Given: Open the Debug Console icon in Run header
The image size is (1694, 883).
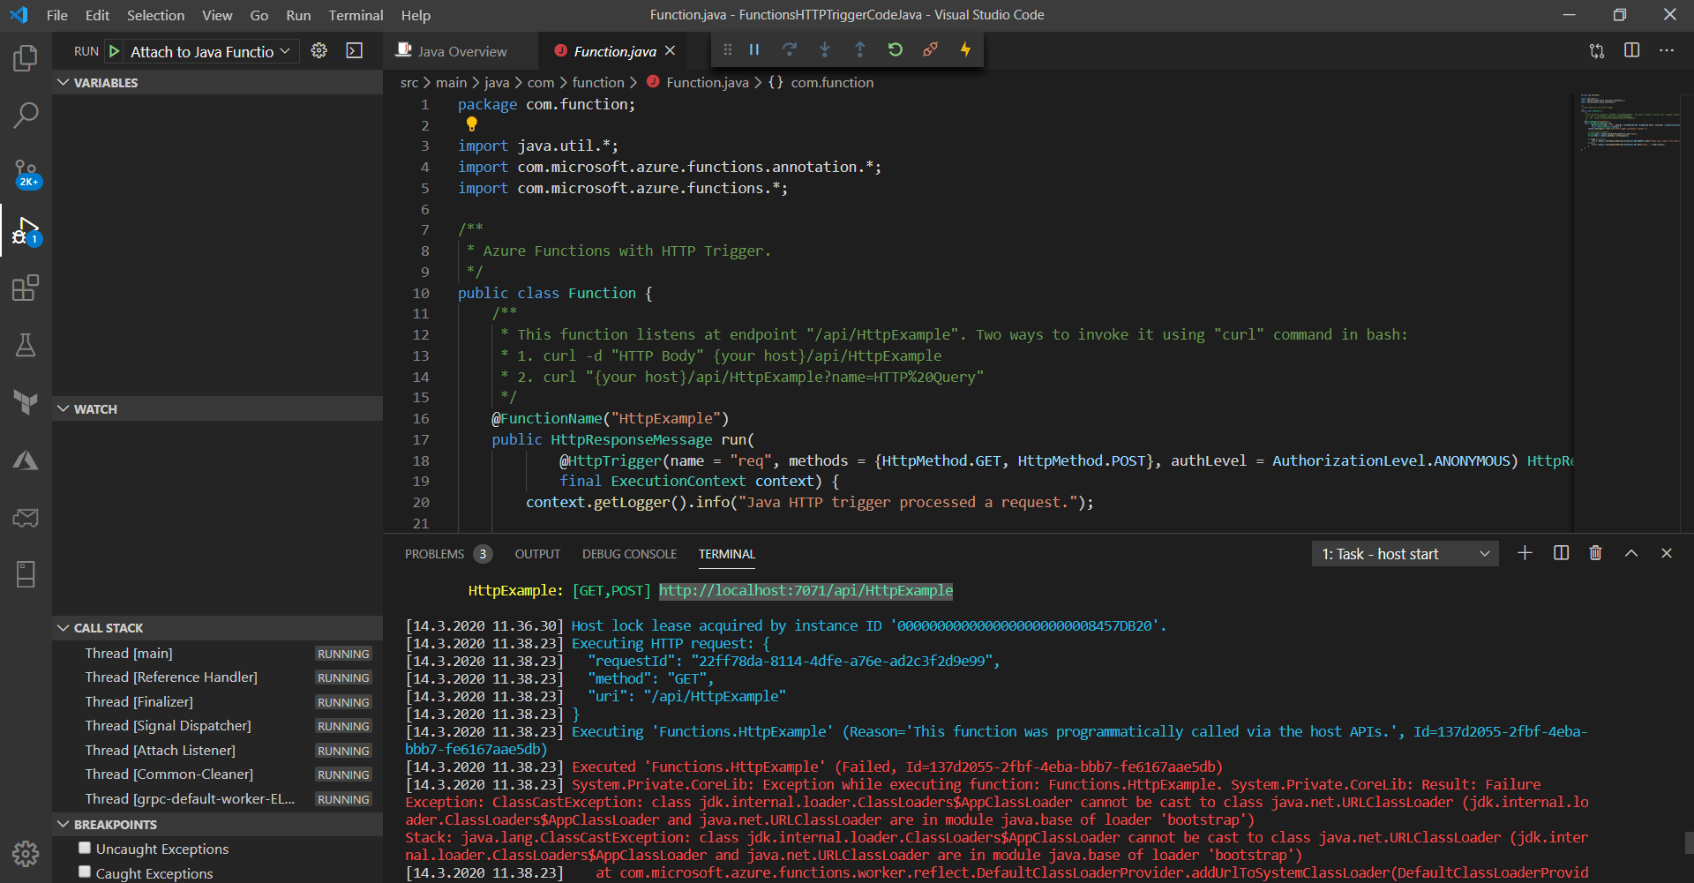Looking at the screenshot, I should click(355, 51).
